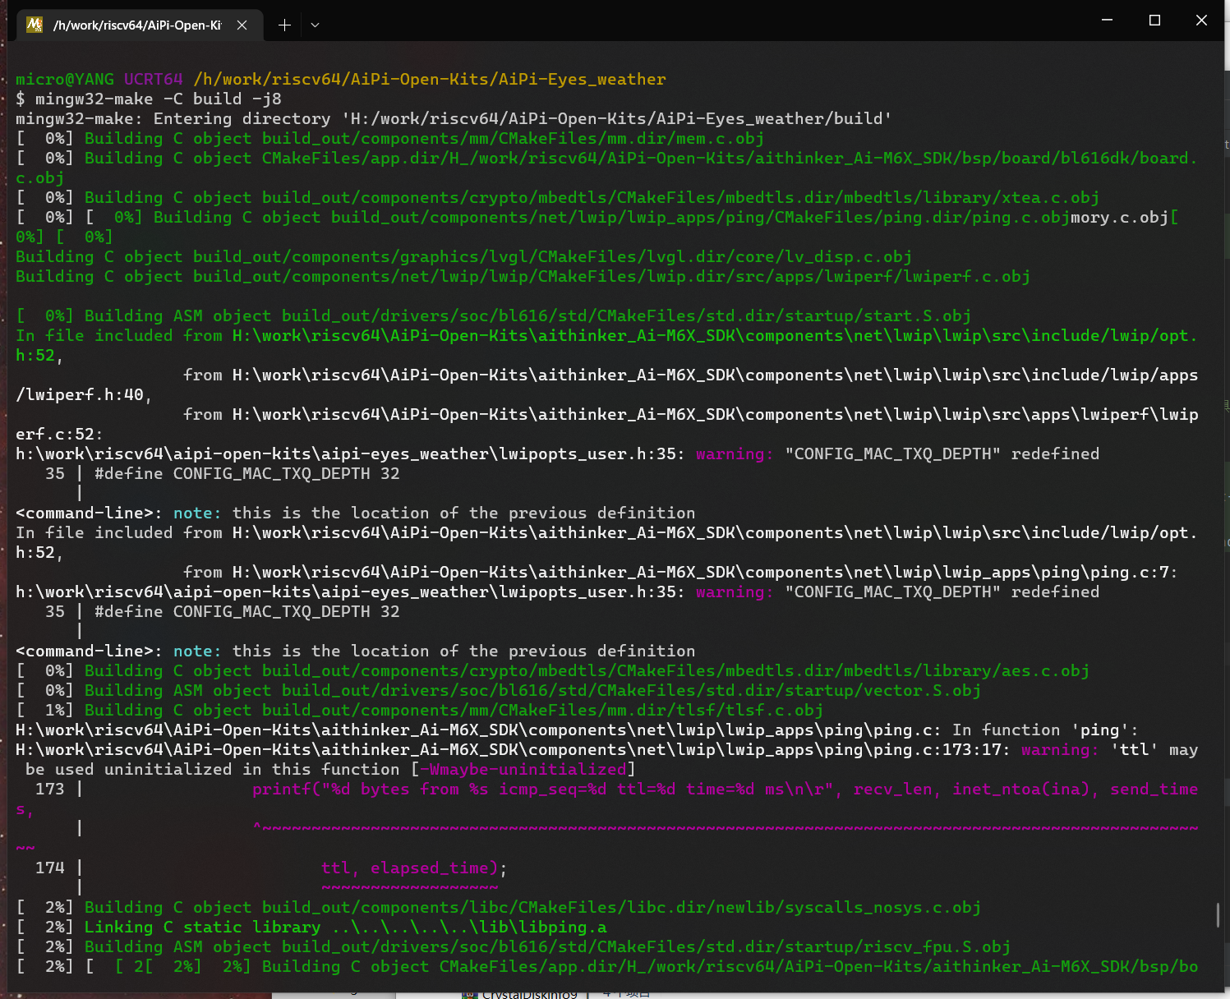Open the new tab profile dropdown chevron
The image size is (1230, 999).
pyautogui.click(x=315, y=25)
